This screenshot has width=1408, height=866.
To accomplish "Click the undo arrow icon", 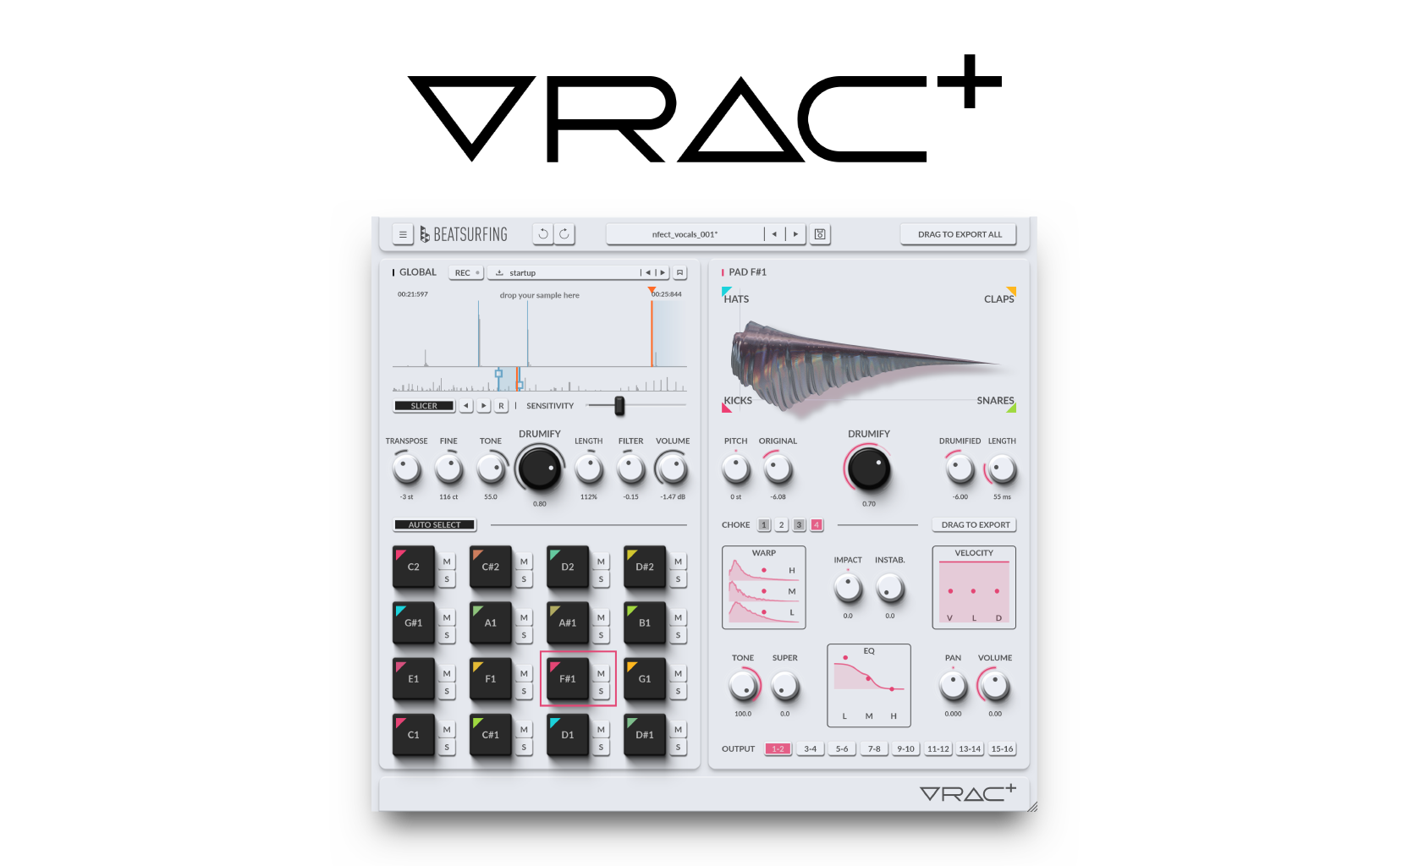I will (543, 234).
